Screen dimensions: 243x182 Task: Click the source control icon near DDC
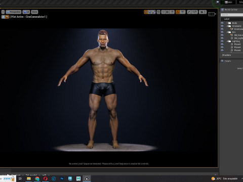coord(218,2)
